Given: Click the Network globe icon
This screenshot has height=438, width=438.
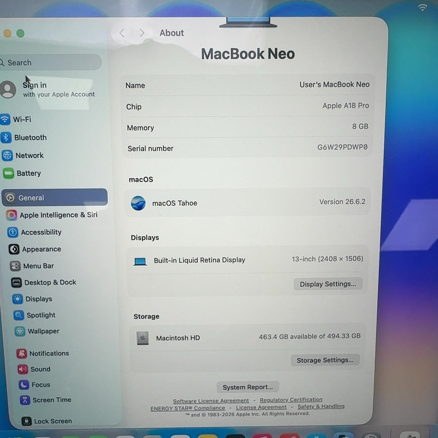Looking at the screenshot, I should (7, 155).
